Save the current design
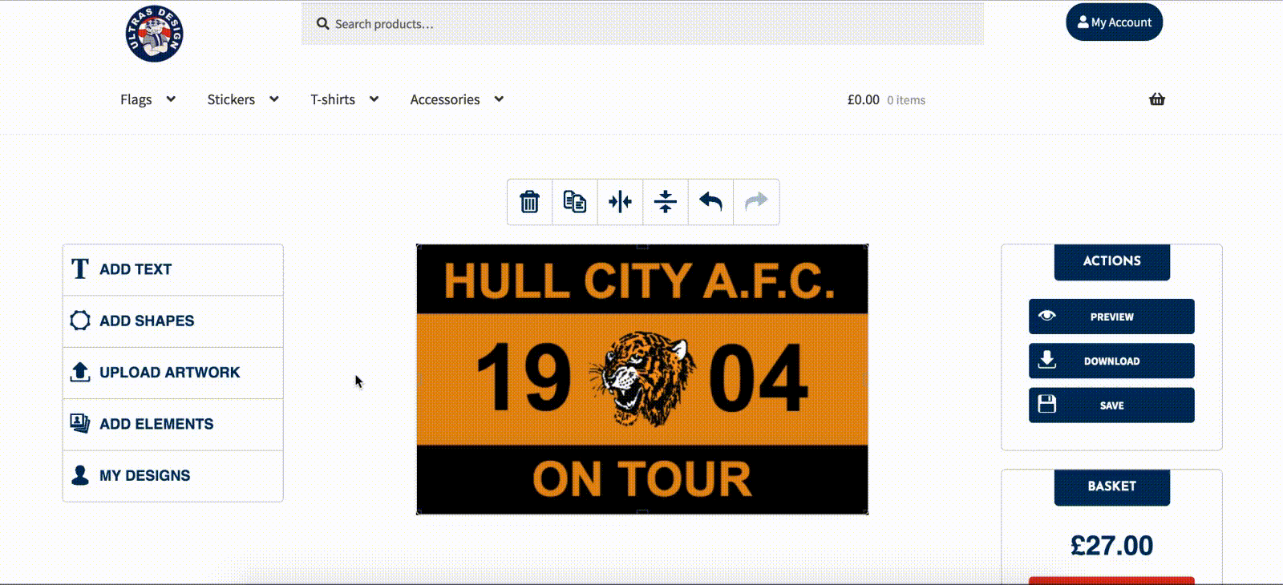This screenshot has width=1283, height=585. (x=1111, y=405)
